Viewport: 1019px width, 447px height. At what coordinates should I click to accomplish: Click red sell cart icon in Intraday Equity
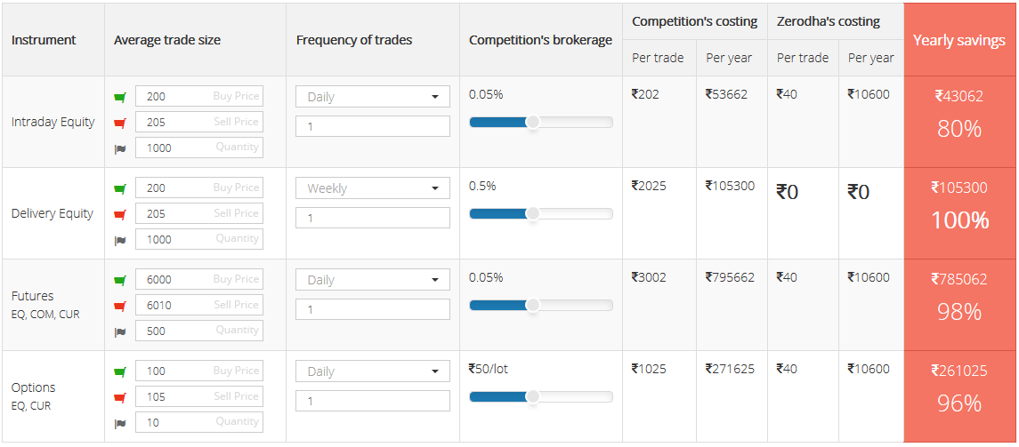coord(119,123)
